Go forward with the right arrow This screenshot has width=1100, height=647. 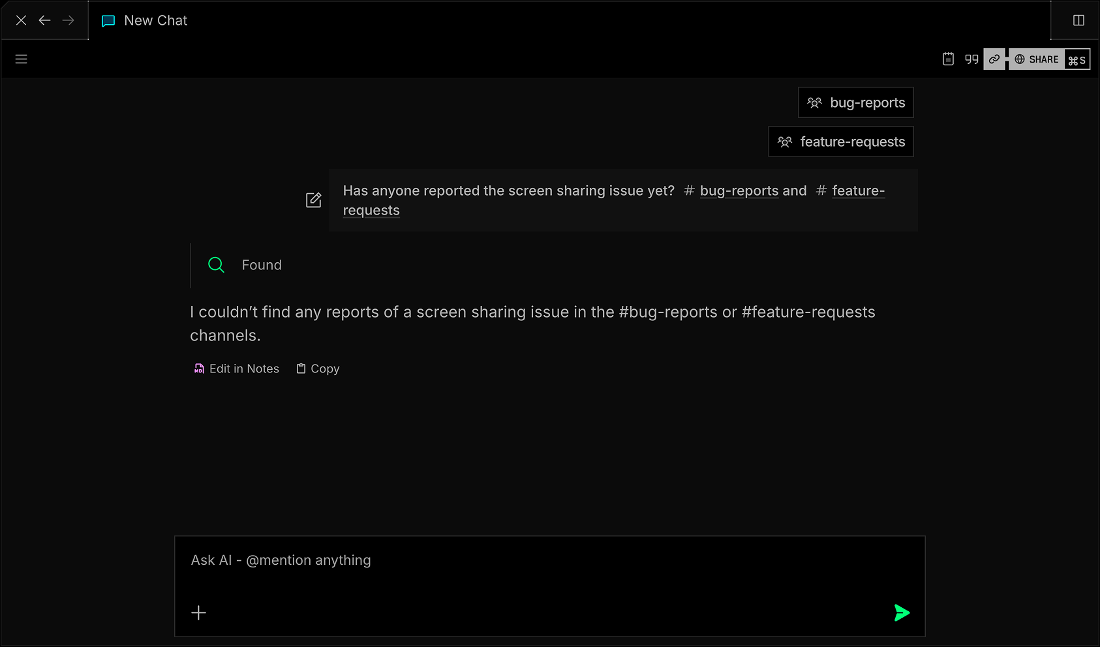pyautogui.click(x=68, y=21)
